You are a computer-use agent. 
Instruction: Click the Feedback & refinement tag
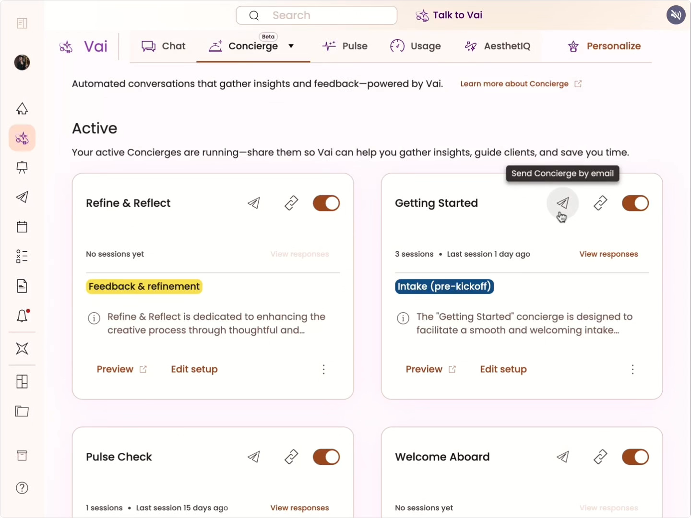click(x=144, y=286)
